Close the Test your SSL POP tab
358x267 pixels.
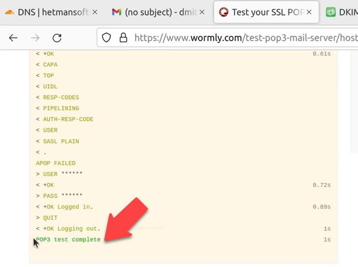coord(309,12)
